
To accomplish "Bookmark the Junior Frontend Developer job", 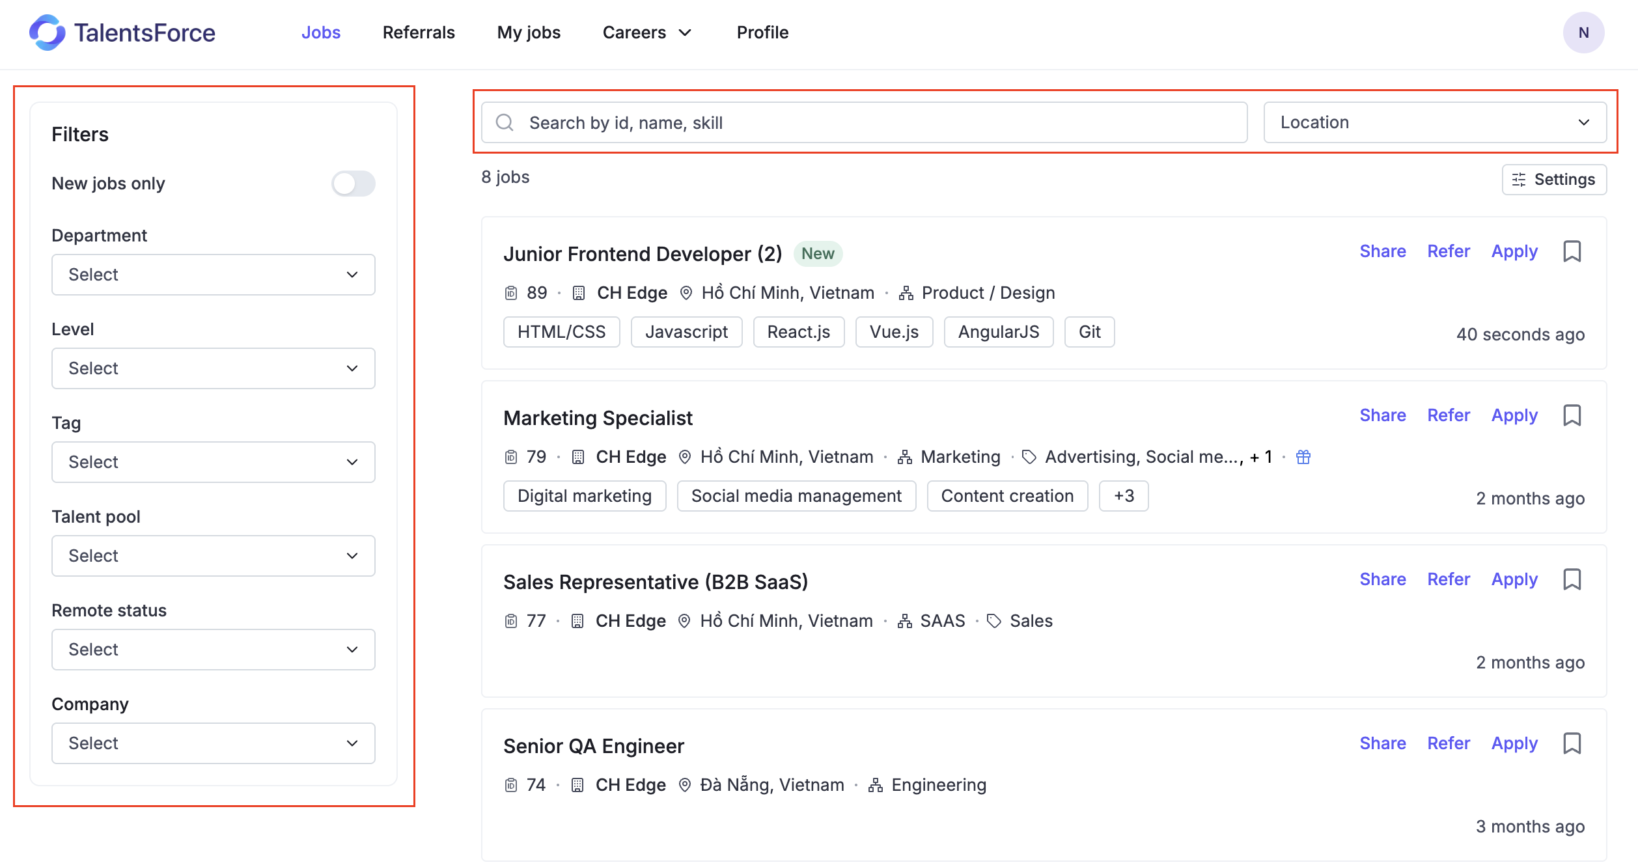I will click(1572, 251).
